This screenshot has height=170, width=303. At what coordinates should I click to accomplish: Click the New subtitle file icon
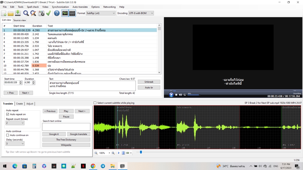pos(4,13)
